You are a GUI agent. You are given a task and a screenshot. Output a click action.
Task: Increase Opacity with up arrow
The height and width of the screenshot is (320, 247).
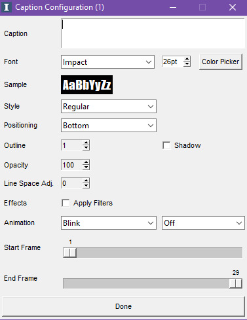86,162
